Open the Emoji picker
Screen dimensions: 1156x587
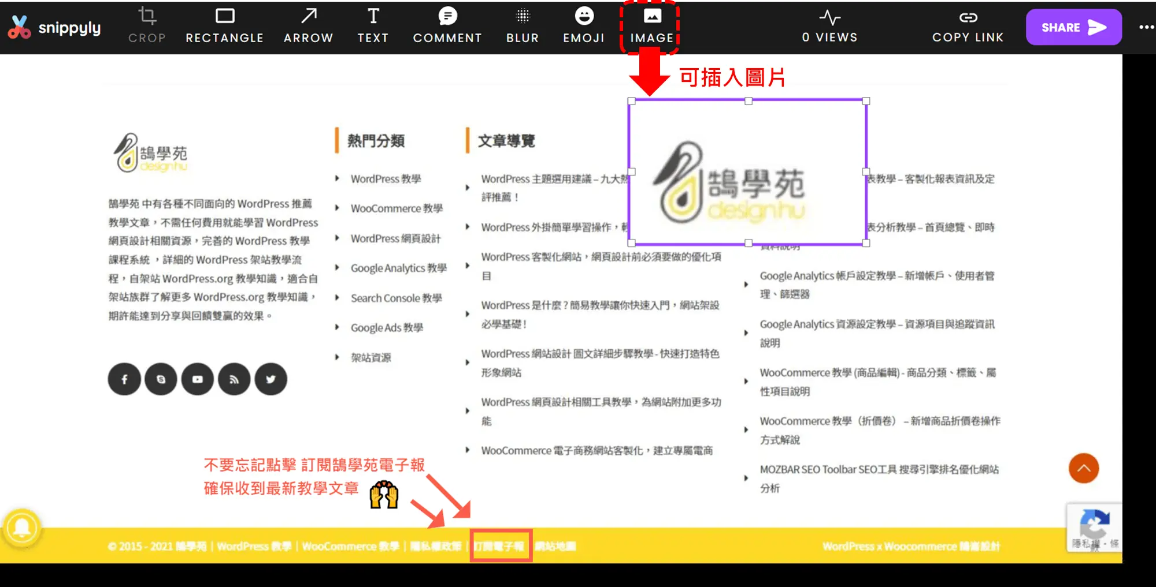coord(584,26)
